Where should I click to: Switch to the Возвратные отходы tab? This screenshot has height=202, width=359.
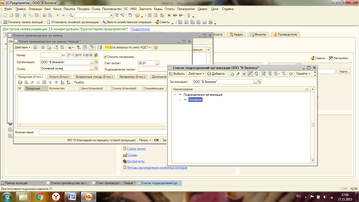(94, 77)
